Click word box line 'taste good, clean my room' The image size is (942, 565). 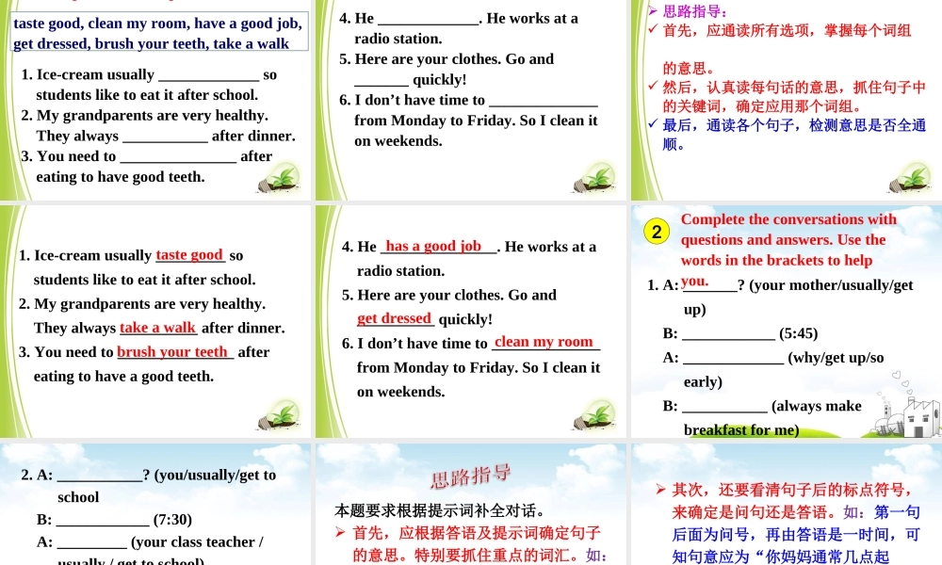coord(157,24)
